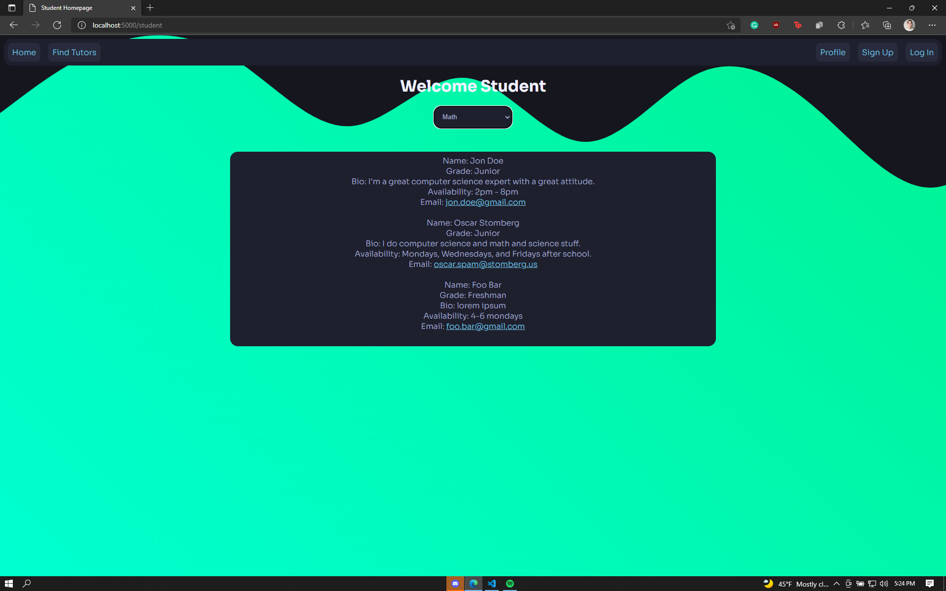Screen dimensions: 946x591
Task: Email jon.doe@gmail.com link
Action: click(x=485, y=202)
